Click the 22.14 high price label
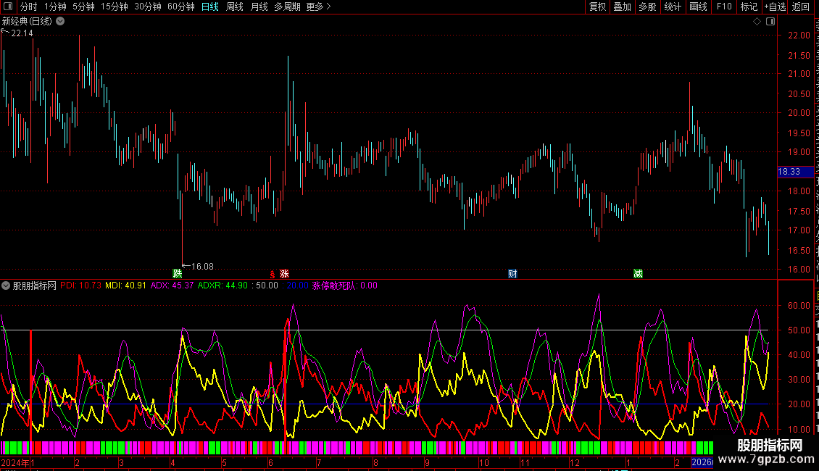The image size is (819, 471). point(22,33)
